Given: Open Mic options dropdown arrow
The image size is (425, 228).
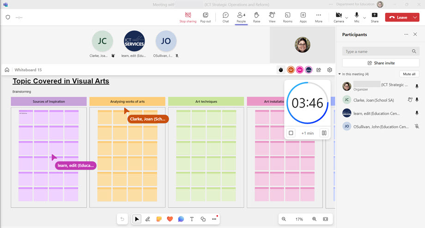Looking at the screenshot, I should (x=364, y=18).
